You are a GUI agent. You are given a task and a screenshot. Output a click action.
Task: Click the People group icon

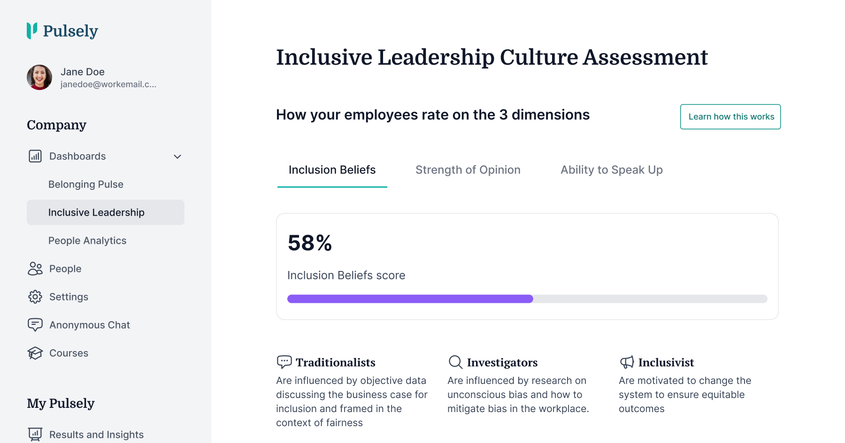tap(35, 269)
